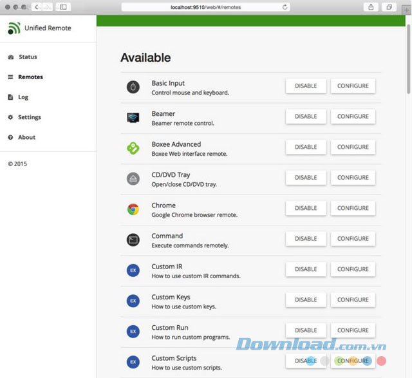Click the Custom Run icon
Image resolution: width=412 pixels, height=378 pixels.
click(133, 331)
